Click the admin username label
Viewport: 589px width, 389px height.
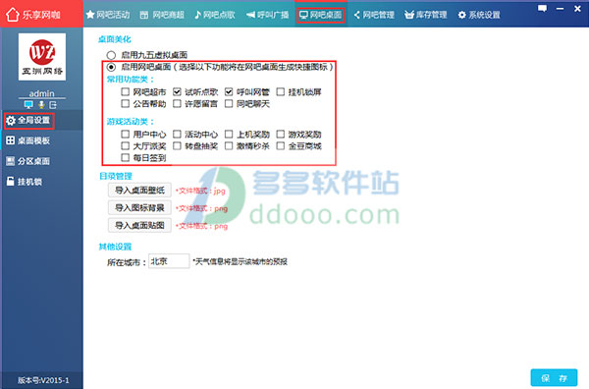click(41, 93)
